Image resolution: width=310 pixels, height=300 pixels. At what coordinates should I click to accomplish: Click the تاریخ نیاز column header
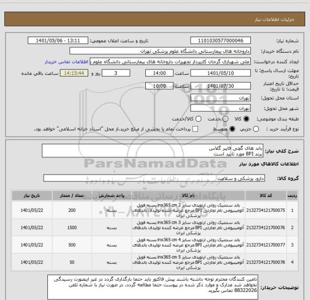(x=32, y=196)
